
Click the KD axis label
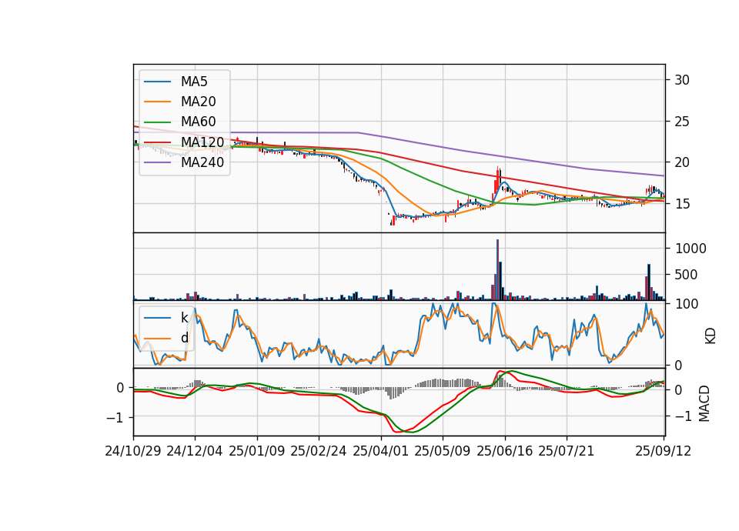tap(711, 336)
